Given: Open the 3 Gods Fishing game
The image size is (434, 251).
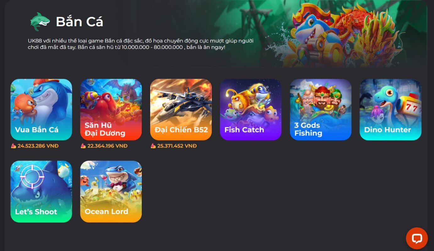Looking at the screenshot, I should click(x=321, y=109).
